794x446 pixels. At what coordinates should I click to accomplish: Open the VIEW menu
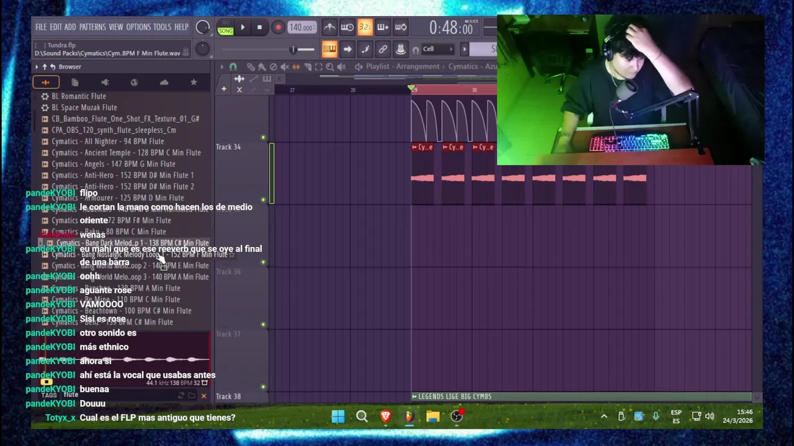(116, 27)
